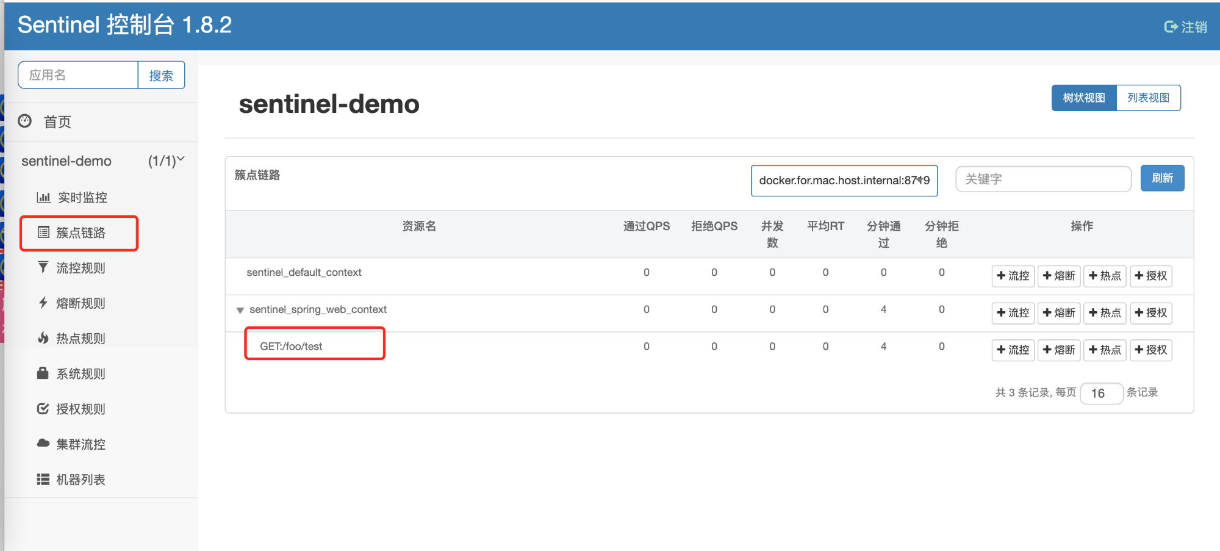This screenshot has height=551, width=1220.
Task: Click the 机器列表 list icon
Action: [x=43, y=479]
